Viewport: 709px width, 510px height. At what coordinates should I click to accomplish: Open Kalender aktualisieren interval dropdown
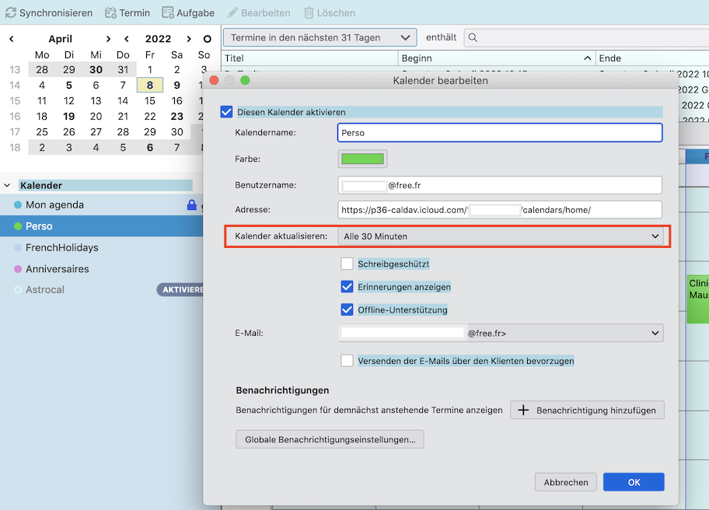pyautogui.click(x=501, y=236)
